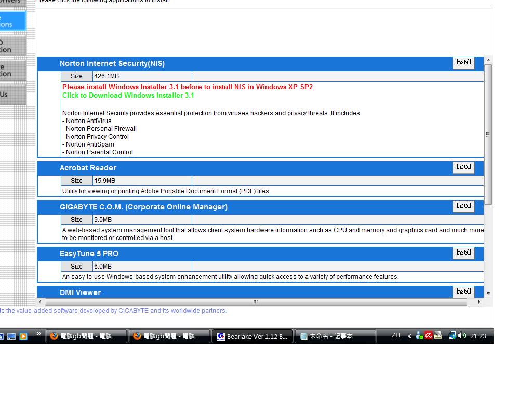Click the horizontal scrollbar thumb
Screen dimensions: 532x399
pos(256,302)
